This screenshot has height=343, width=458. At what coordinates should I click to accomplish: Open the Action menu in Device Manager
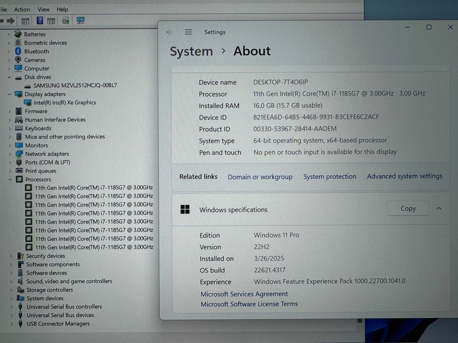pos(22,9)
